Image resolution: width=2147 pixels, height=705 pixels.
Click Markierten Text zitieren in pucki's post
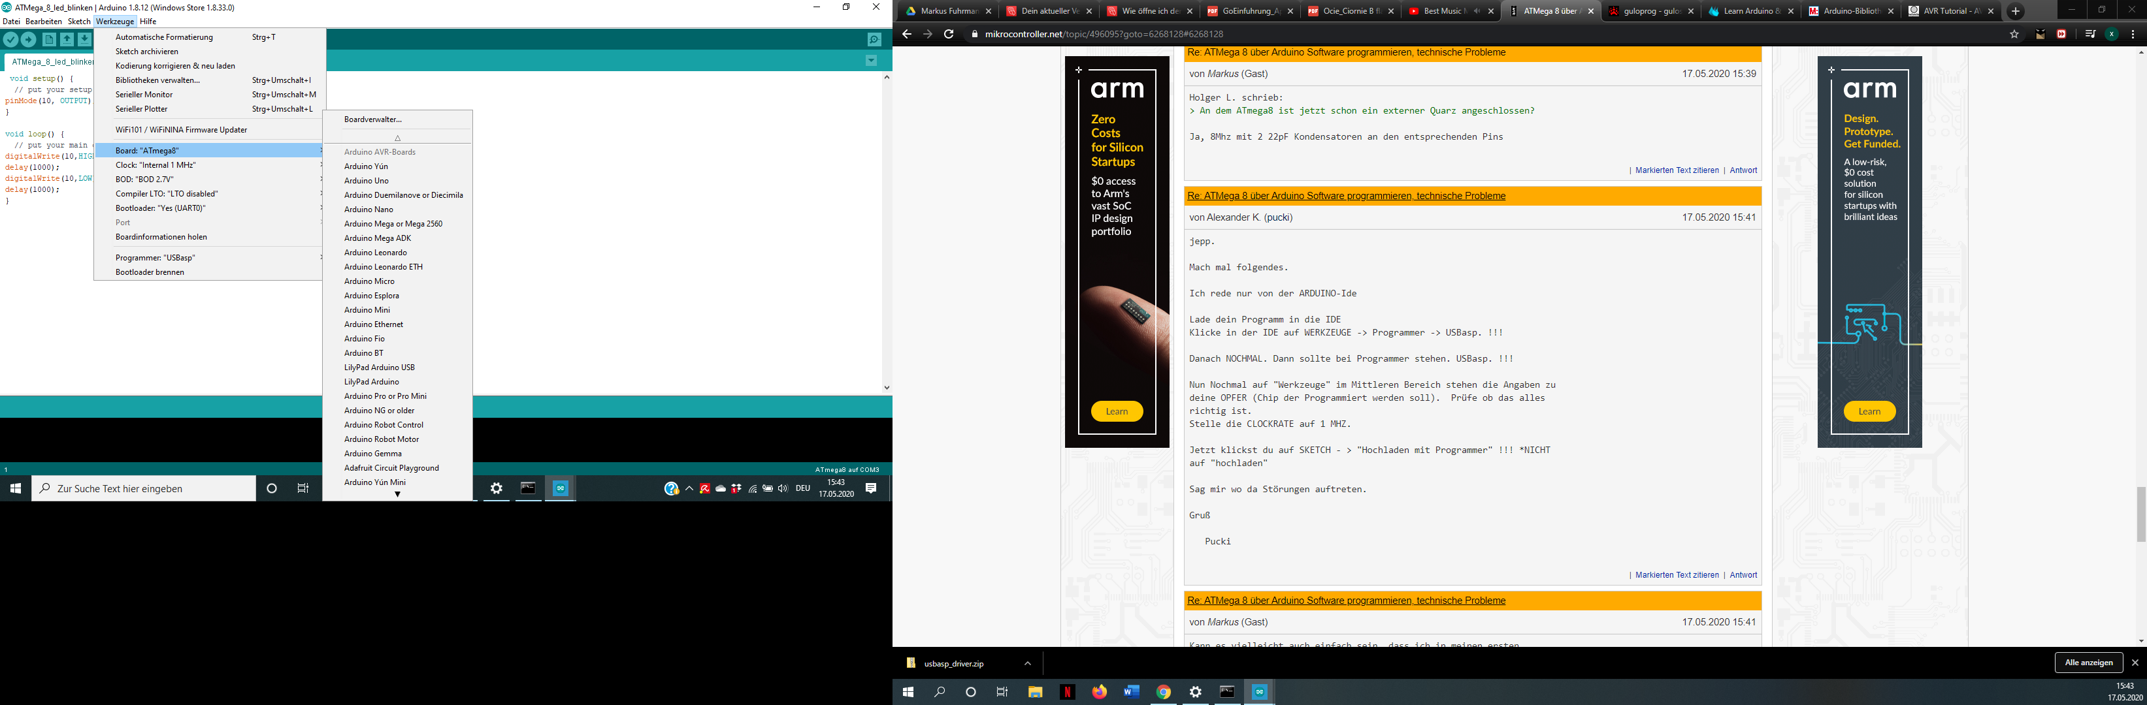pyautogui.click(x=1677, y=575)
